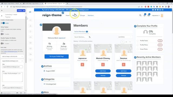Open the Home menu item

68,15
